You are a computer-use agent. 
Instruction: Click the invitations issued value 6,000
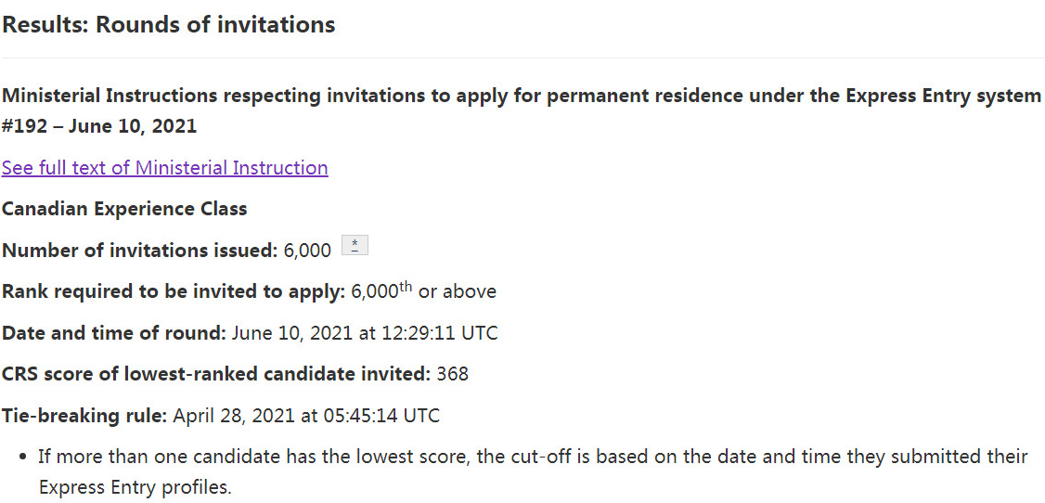(307, 251)
